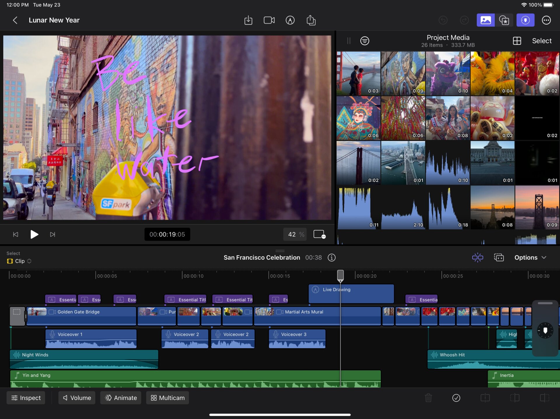
Task: Switch Project Media layout using the grid icon
Action: (x=517, y=41)
